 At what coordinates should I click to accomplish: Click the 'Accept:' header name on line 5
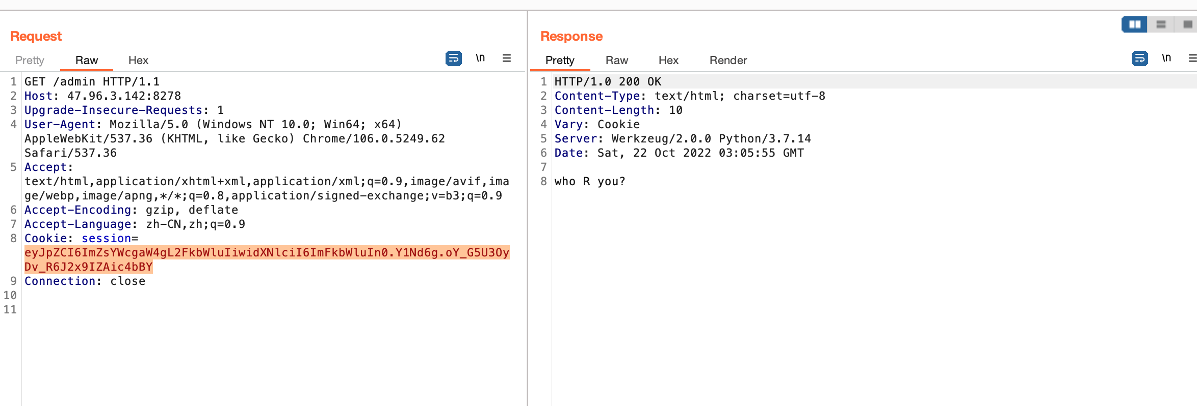48,167
